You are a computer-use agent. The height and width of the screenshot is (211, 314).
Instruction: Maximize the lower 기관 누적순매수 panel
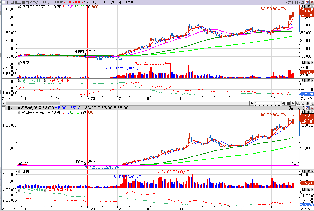click(309, 190)
